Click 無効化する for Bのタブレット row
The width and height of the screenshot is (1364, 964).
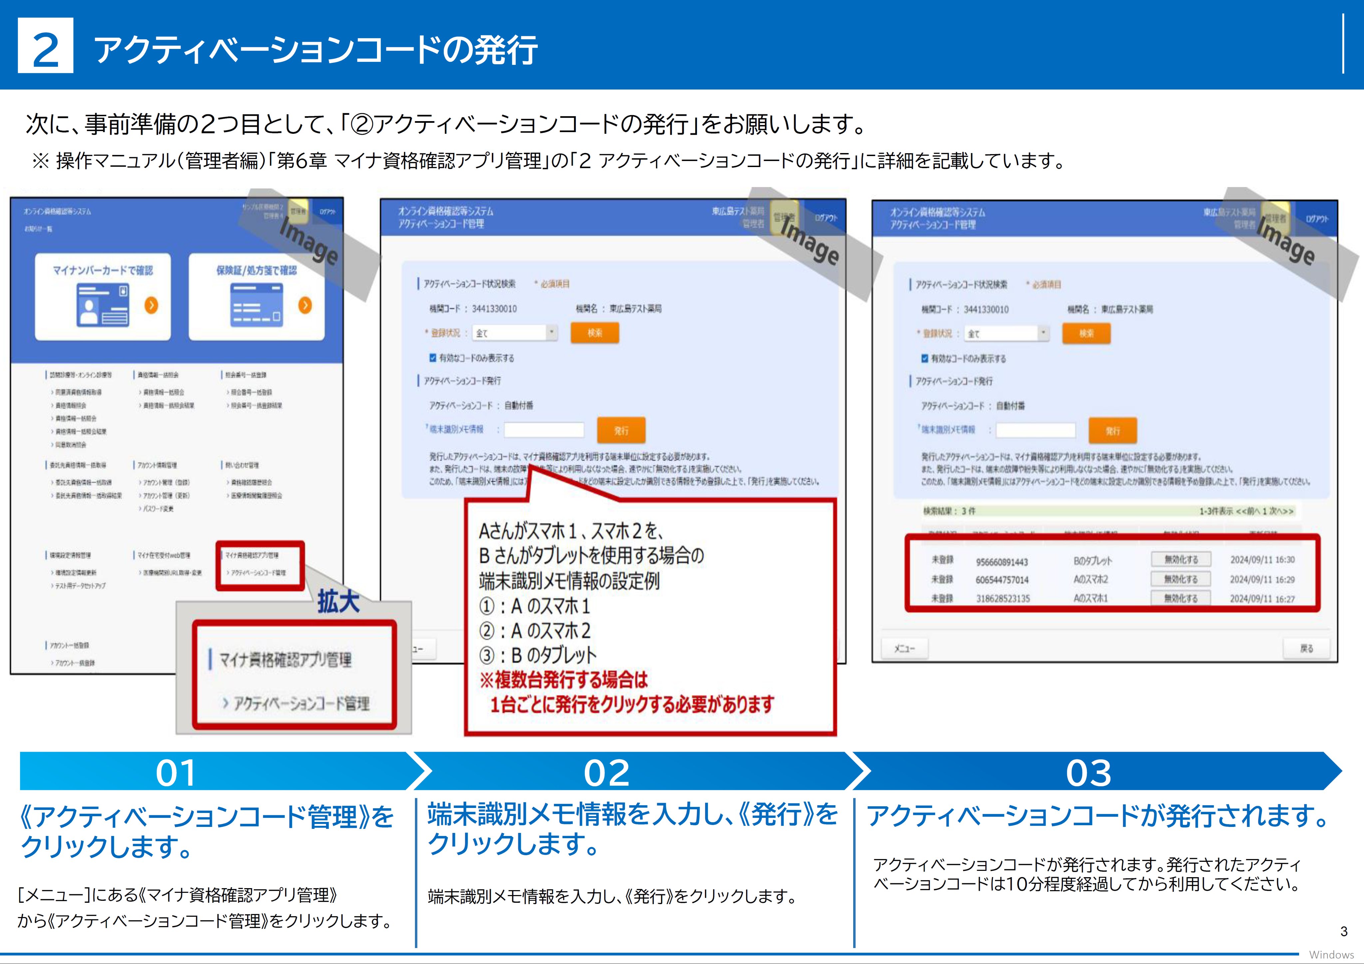(1181, 559)
